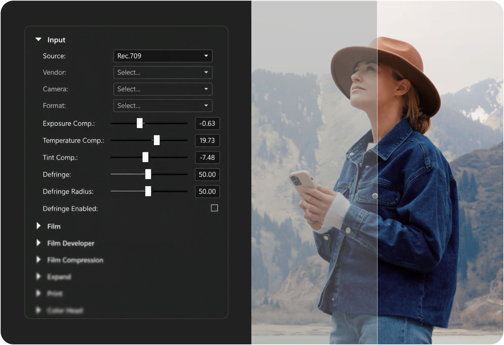
Task: Expand the Print section
Action: (x=39, y=293)
